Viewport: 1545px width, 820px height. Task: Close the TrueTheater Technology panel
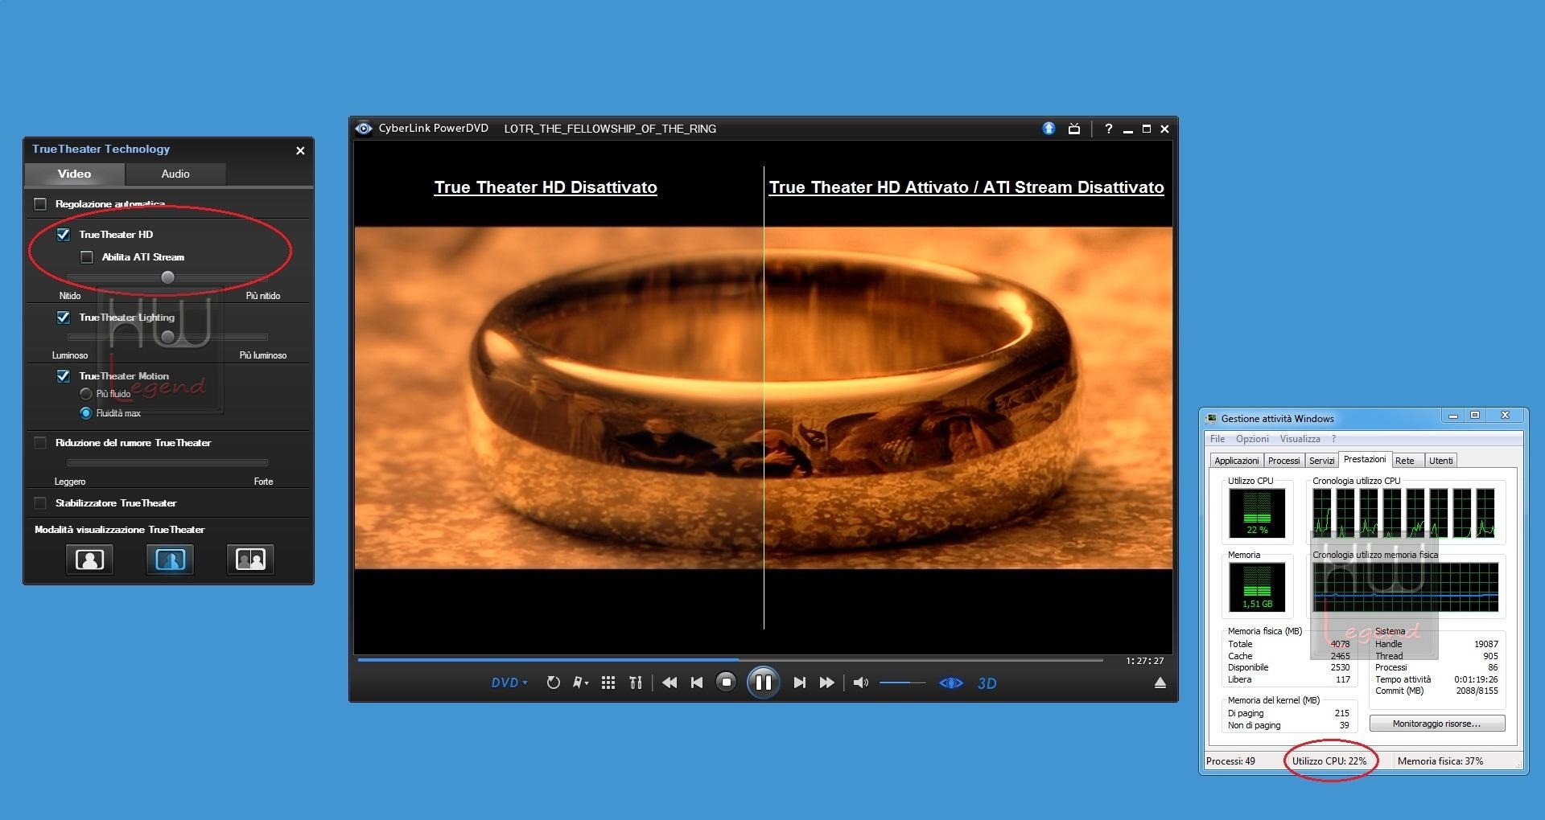tap(300, 150)
